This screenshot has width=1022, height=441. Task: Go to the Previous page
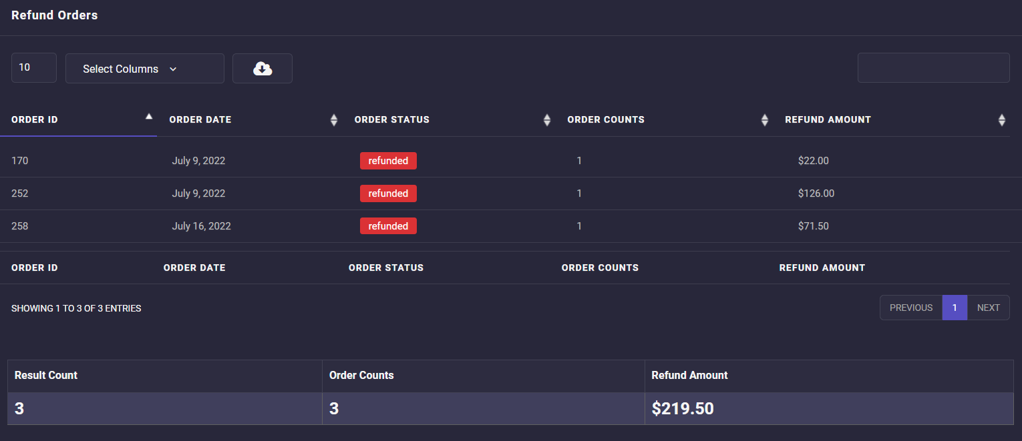point(910,308)
